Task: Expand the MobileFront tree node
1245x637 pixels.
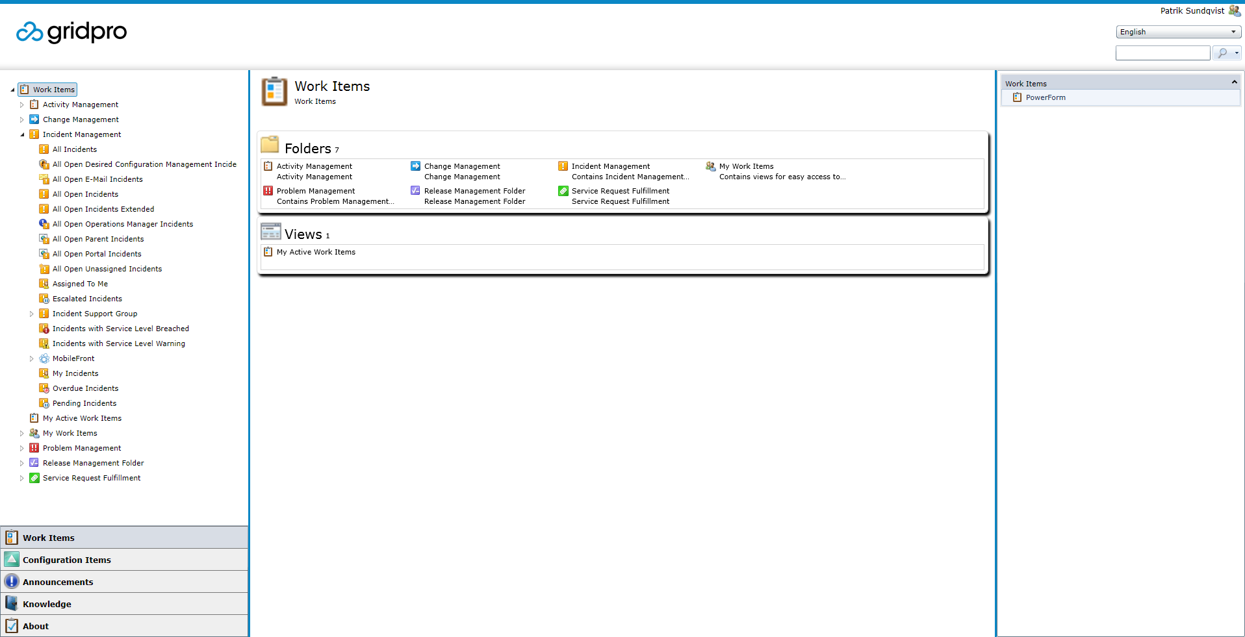Action: tap(31, 358)
